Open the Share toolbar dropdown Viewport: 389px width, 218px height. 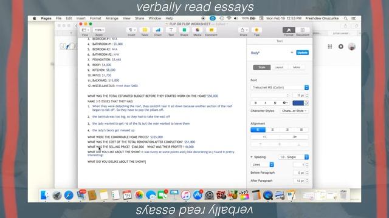(243, 30)
